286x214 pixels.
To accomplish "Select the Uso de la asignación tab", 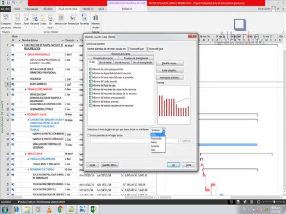I will tap(142, 62).
